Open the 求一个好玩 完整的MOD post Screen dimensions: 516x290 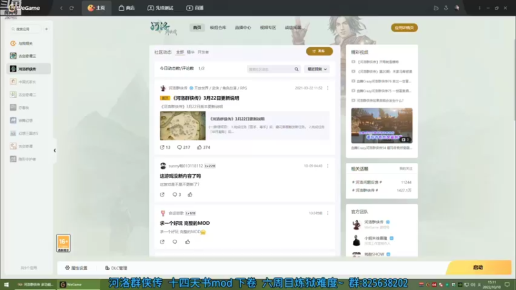pyautogui.click(x=184, y=223)
